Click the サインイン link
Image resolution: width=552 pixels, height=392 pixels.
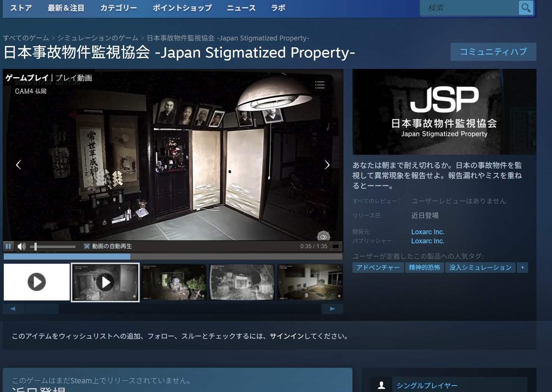(x=287, y=336)
